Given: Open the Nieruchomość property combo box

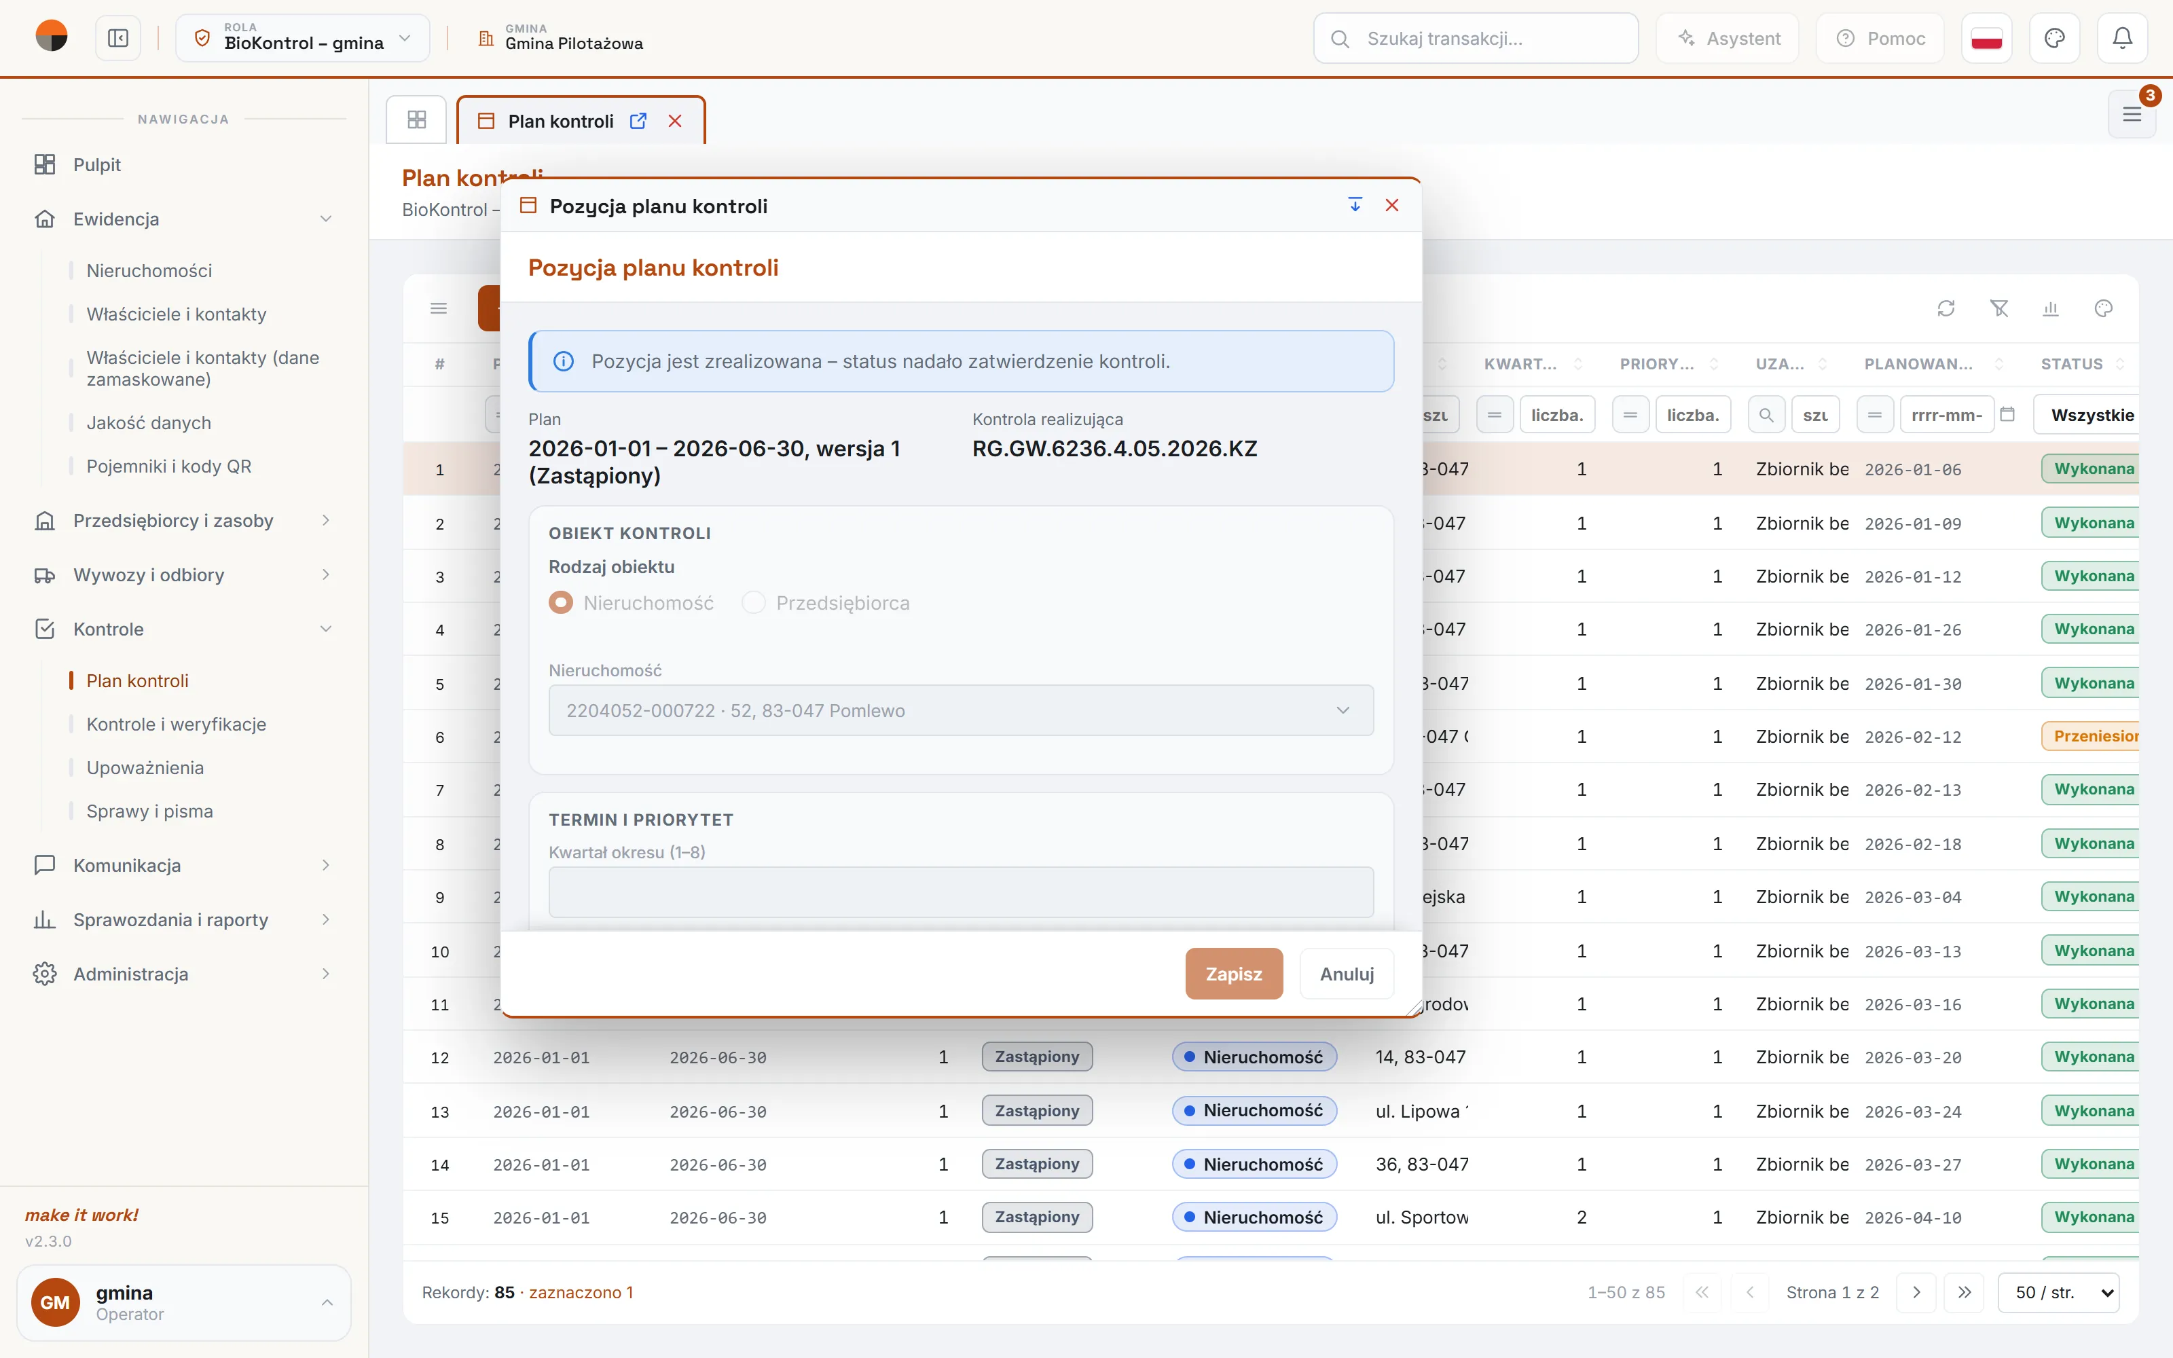Looking at the screenshot, I should 961,710.
